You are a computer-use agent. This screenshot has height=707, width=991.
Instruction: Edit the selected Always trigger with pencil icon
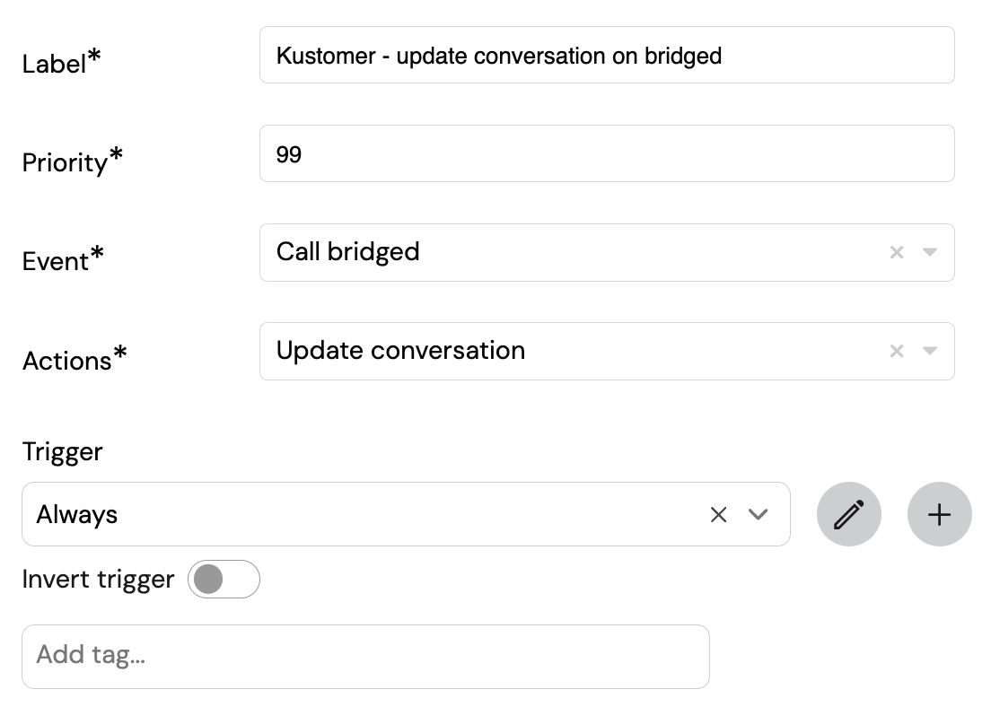(849, 514)
